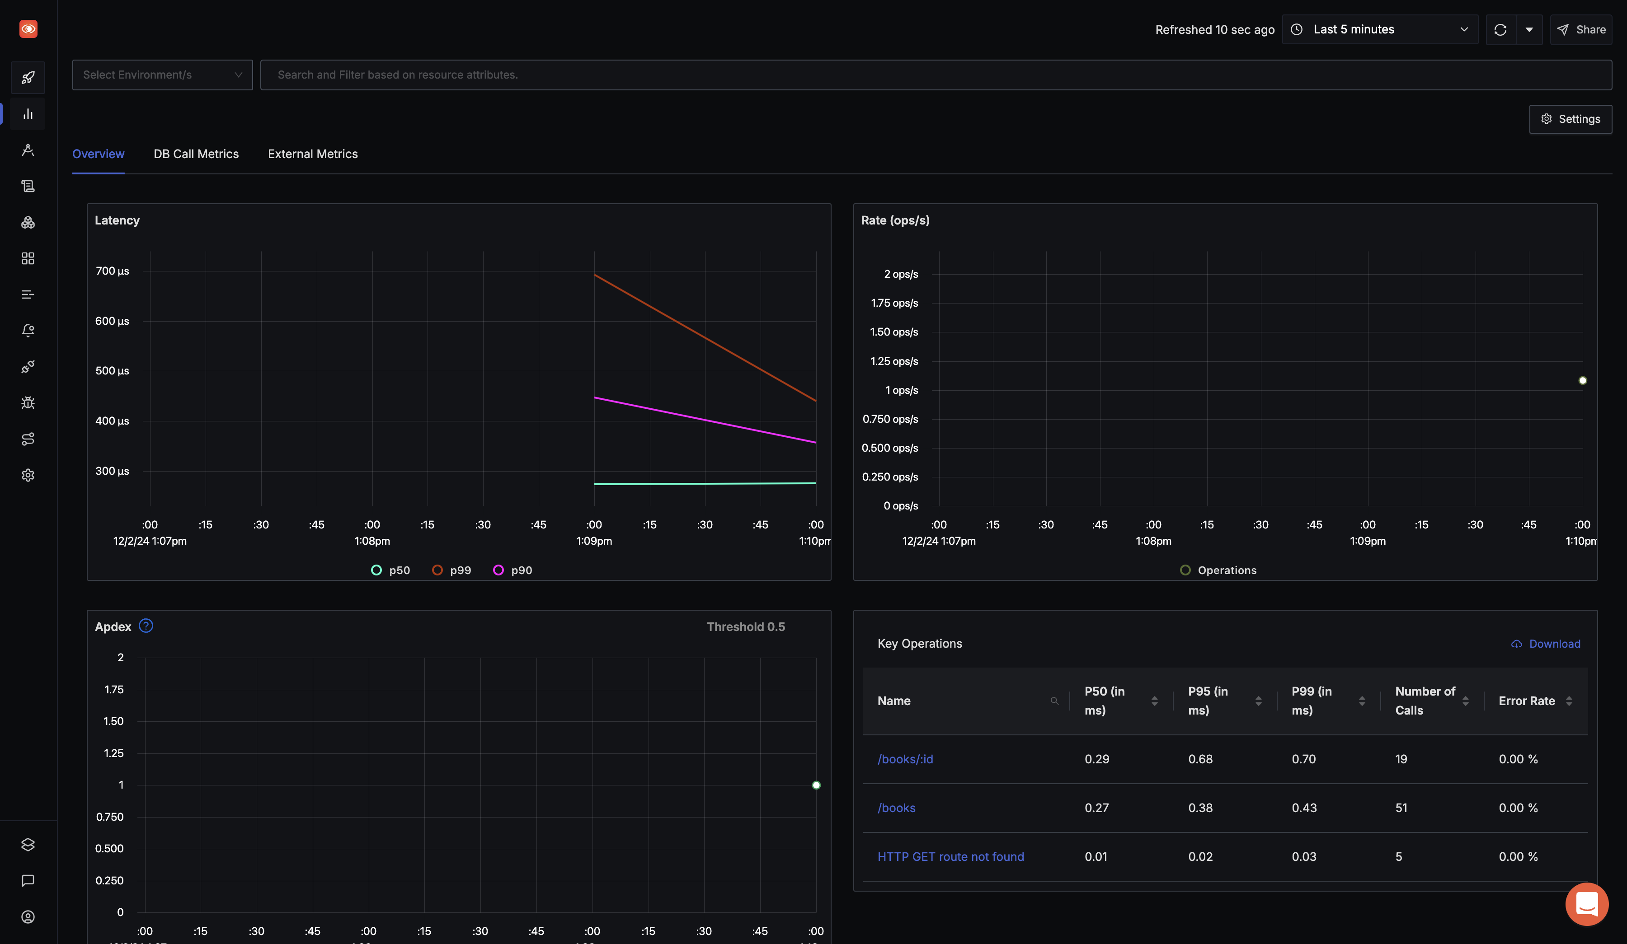Open the bell Alerts icon

28,331
